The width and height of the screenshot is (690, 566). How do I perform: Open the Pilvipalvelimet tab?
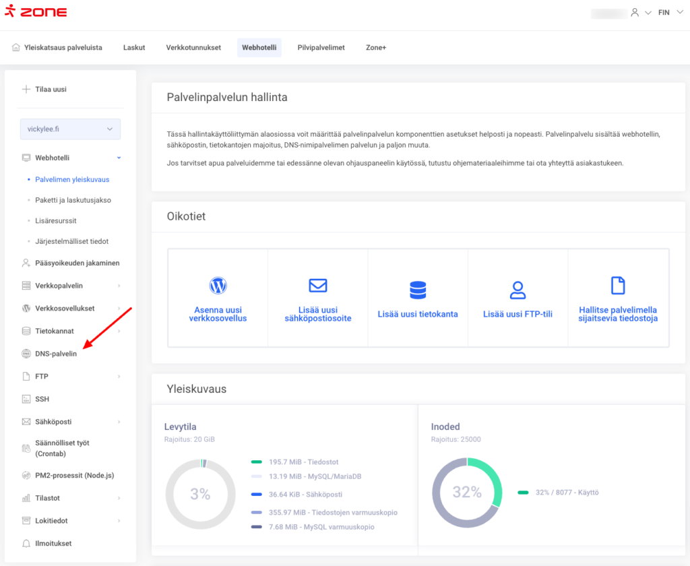[321, 48]
